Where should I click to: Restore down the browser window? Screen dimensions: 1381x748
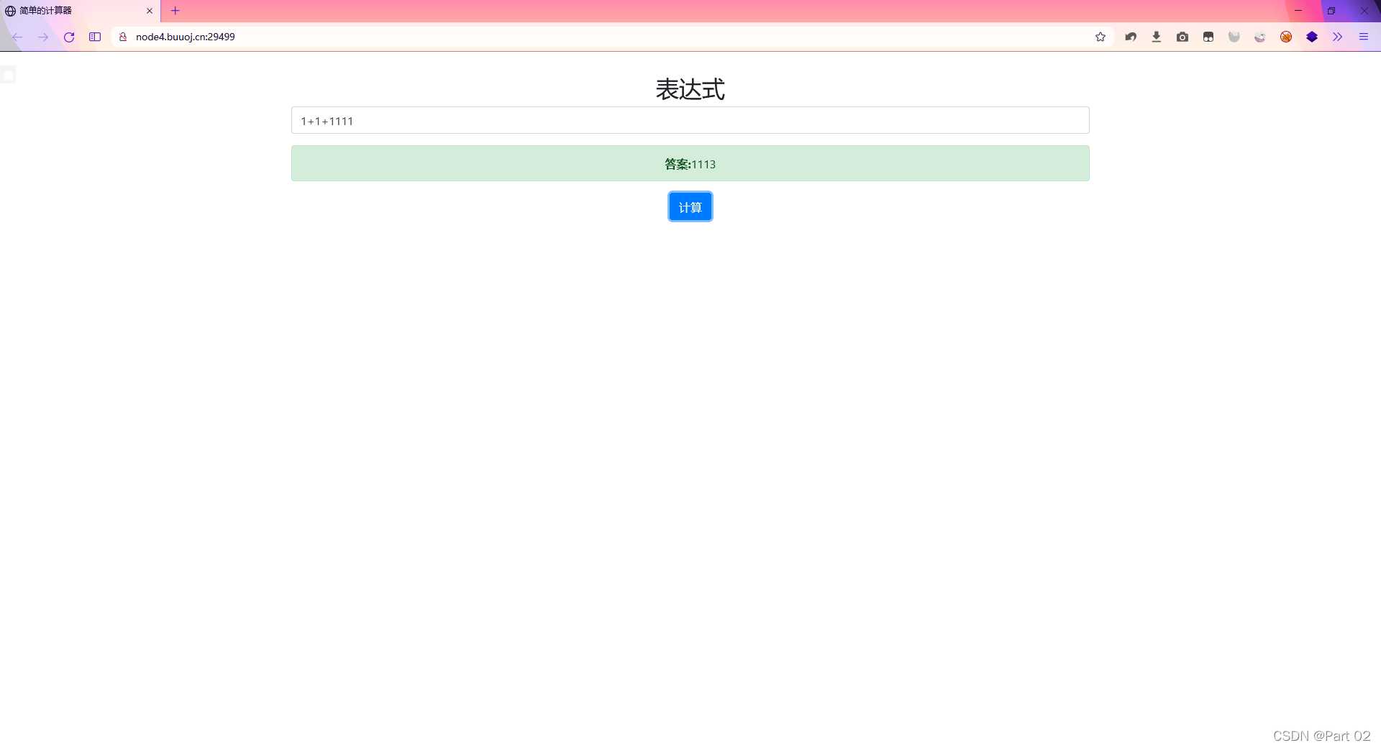click(x=1331, y=11)
